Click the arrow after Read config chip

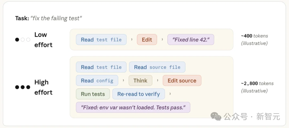pos(123,80)
